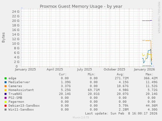Image resolution: width=162 pixels, height=121 pixels.
Task: Click the 'Cameras' legend label
Action: coord(15,86)
